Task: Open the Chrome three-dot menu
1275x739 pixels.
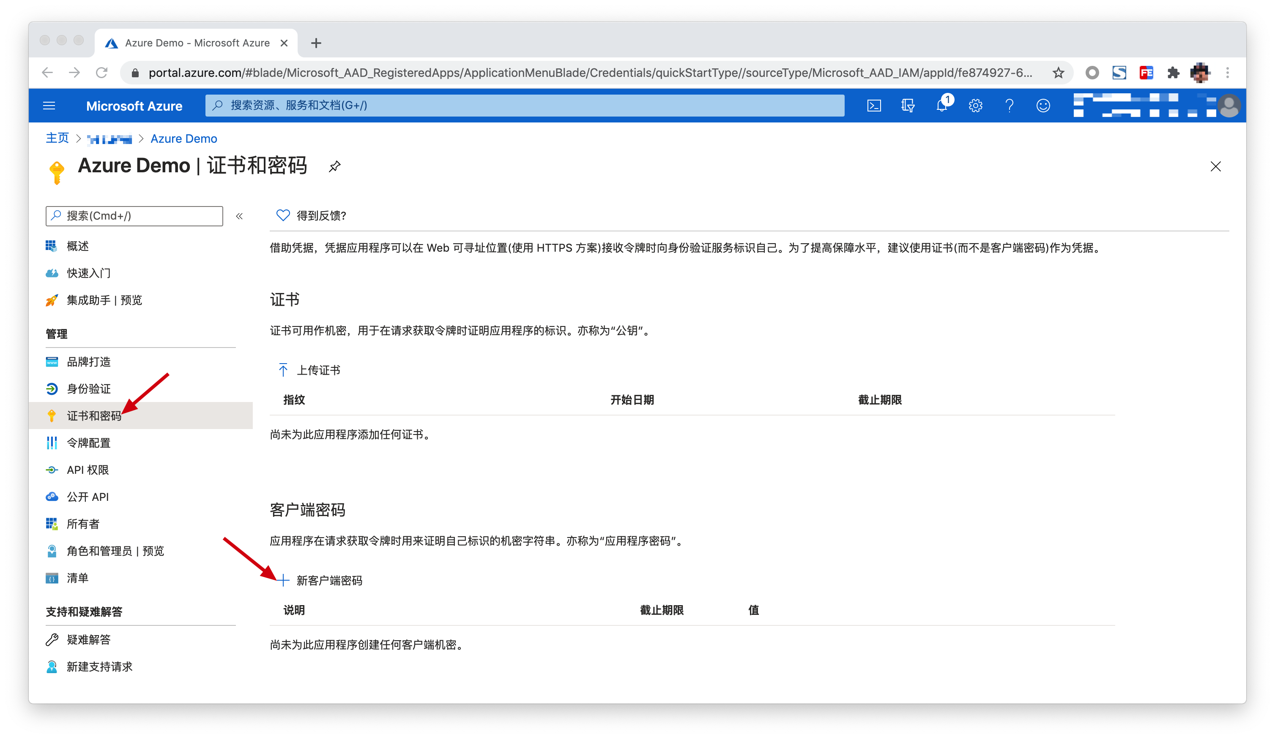Action: (x=1227, y=73)
